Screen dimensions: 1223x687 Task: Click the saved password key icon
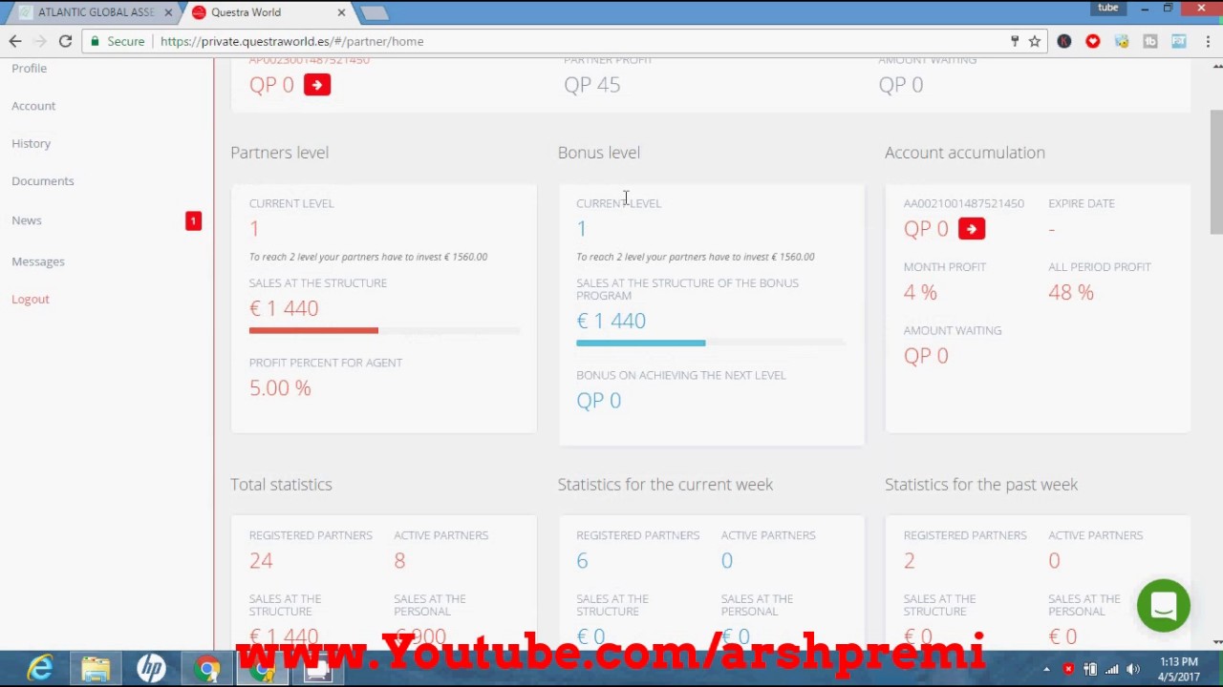[x=1015, y=41]
